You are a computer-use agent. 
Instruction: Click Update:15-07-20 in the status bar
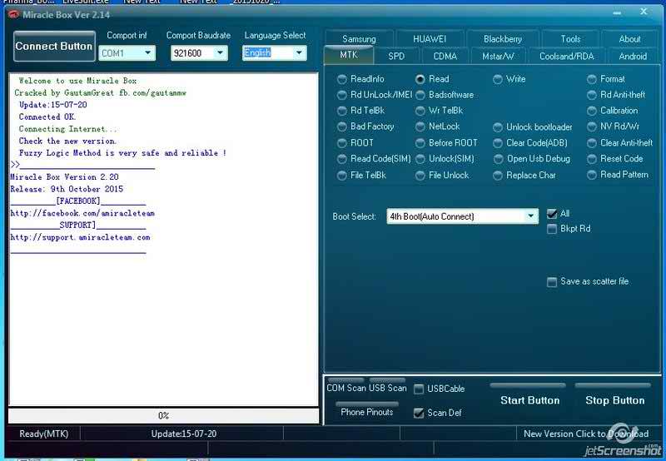pos(184,434)
